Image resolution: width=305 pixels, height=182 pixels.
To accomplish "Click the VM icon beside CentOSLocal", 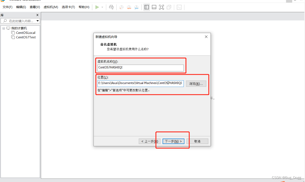I will [x=13, y=33].
